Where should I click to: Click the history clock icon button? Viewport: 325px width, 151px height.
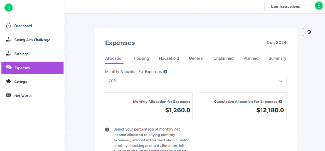point(309,32)
